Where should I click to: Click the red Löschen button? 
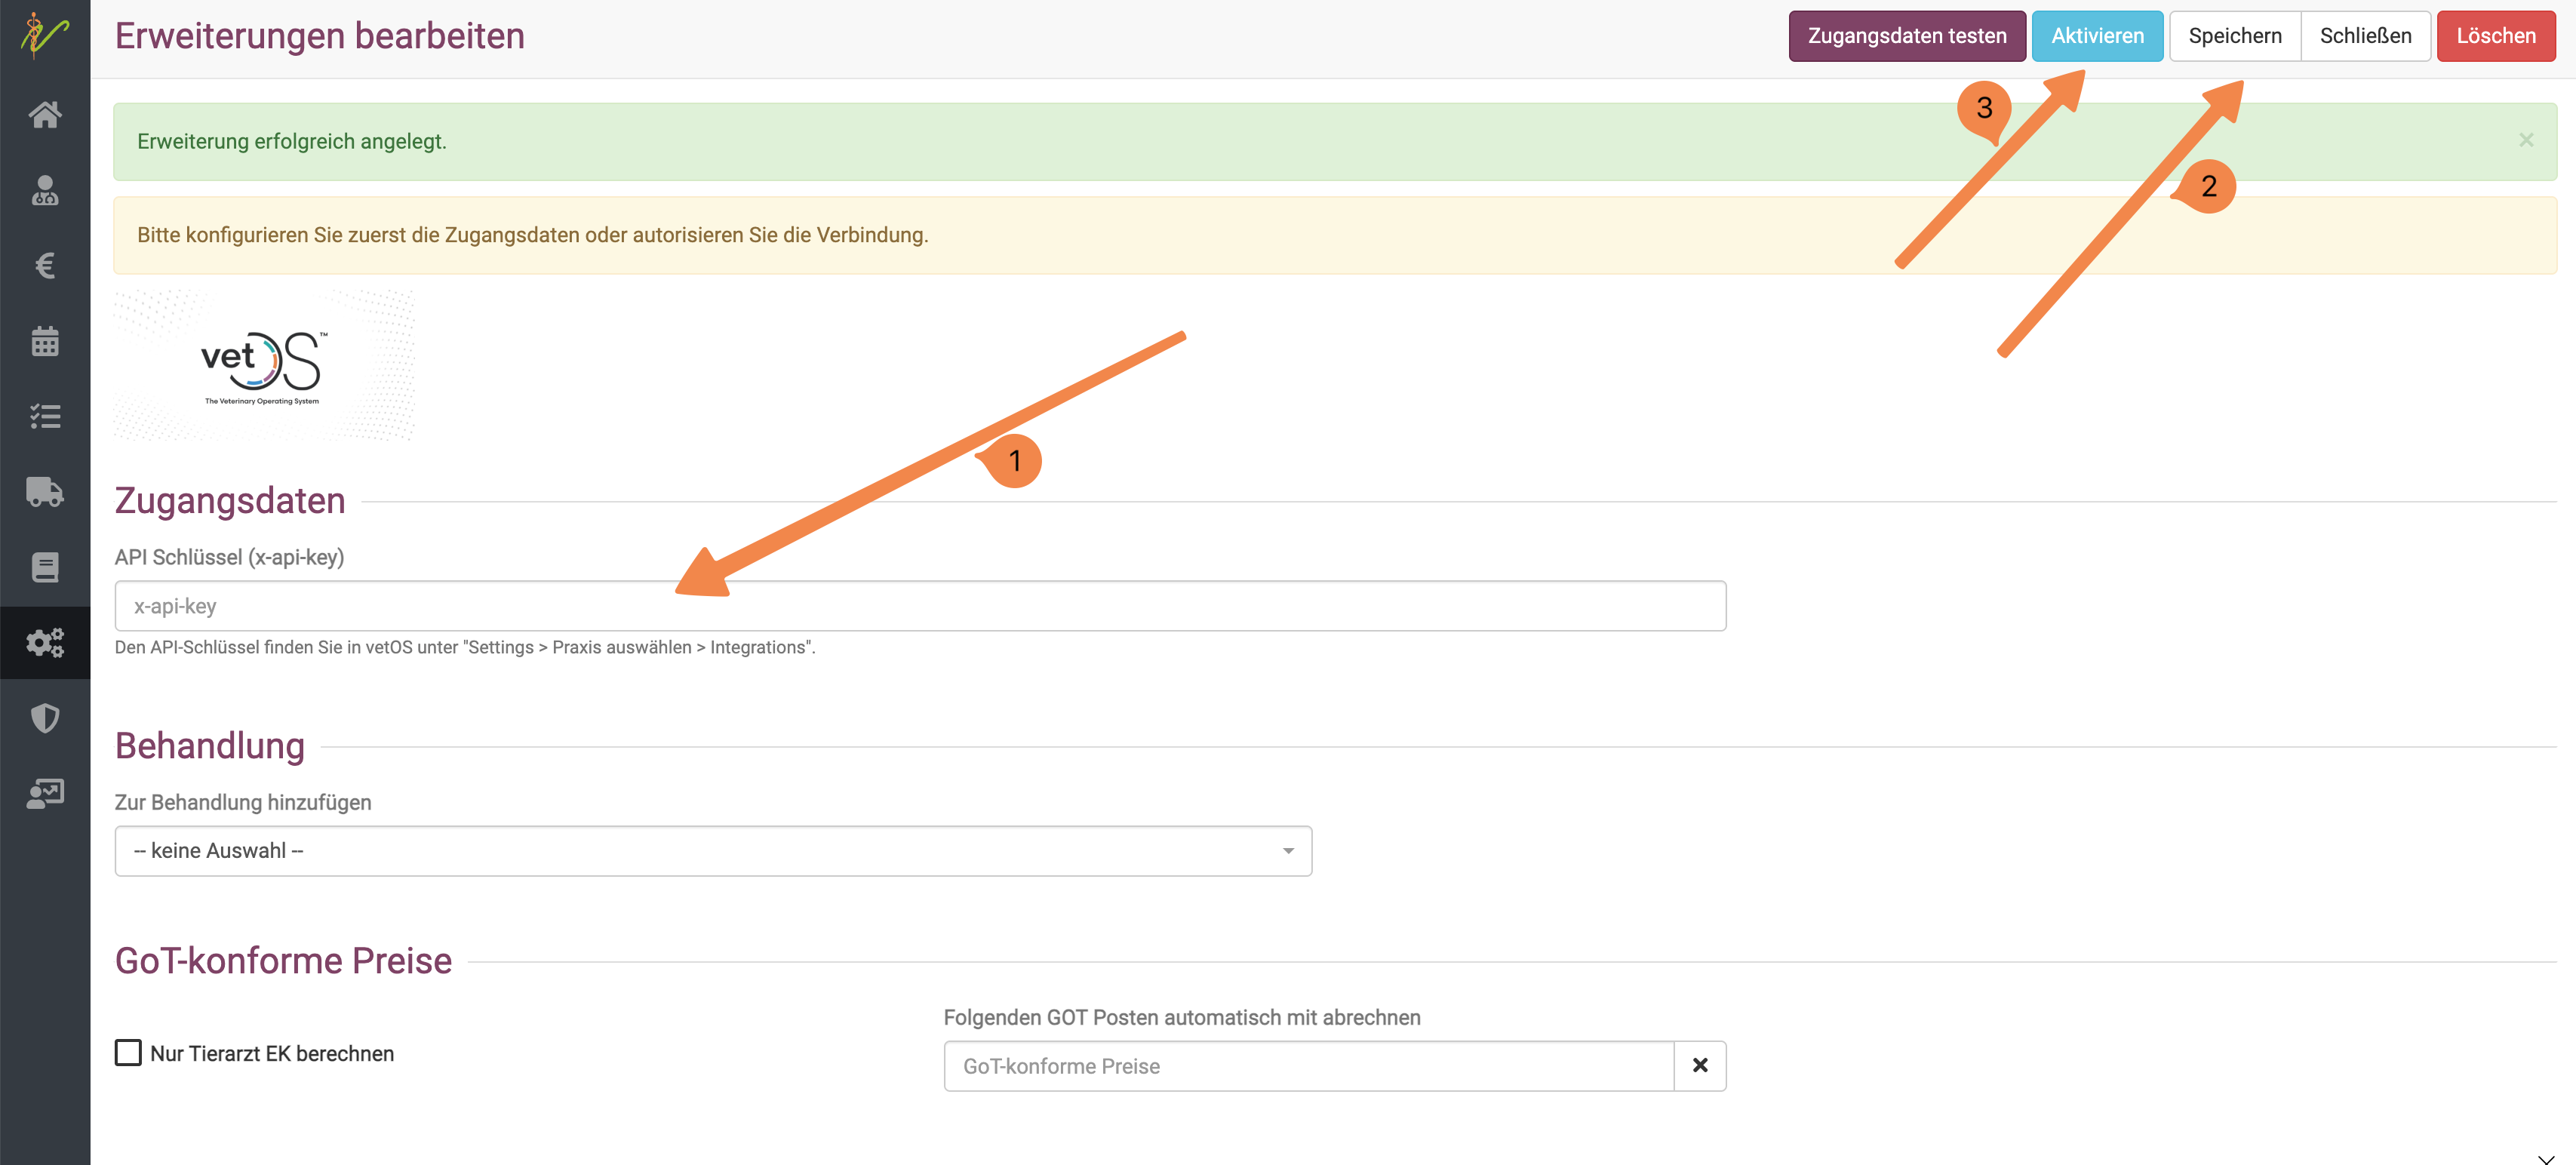click(x=2496, y=36)
